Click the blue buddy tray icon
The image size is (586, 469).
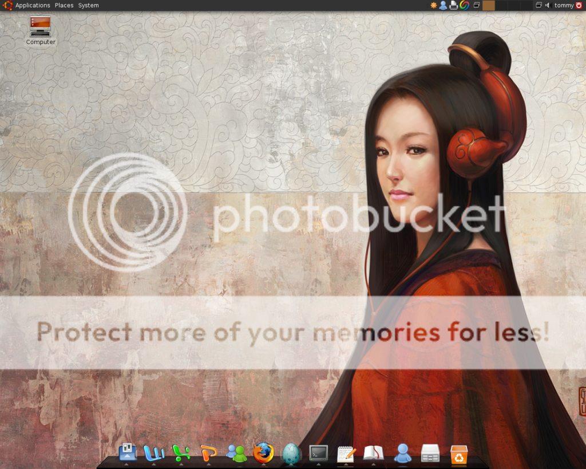(x=444, y=5)
